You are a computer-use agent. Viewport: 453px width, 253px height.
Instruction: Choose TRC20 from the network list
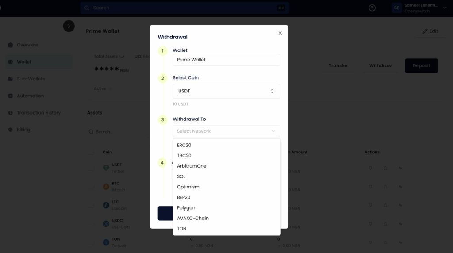point(184,156)
